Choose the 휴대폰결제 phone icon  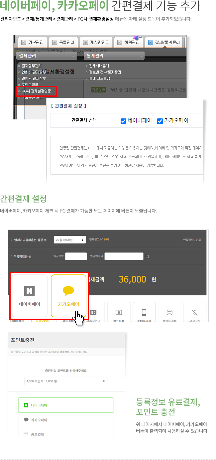(144, 312)
